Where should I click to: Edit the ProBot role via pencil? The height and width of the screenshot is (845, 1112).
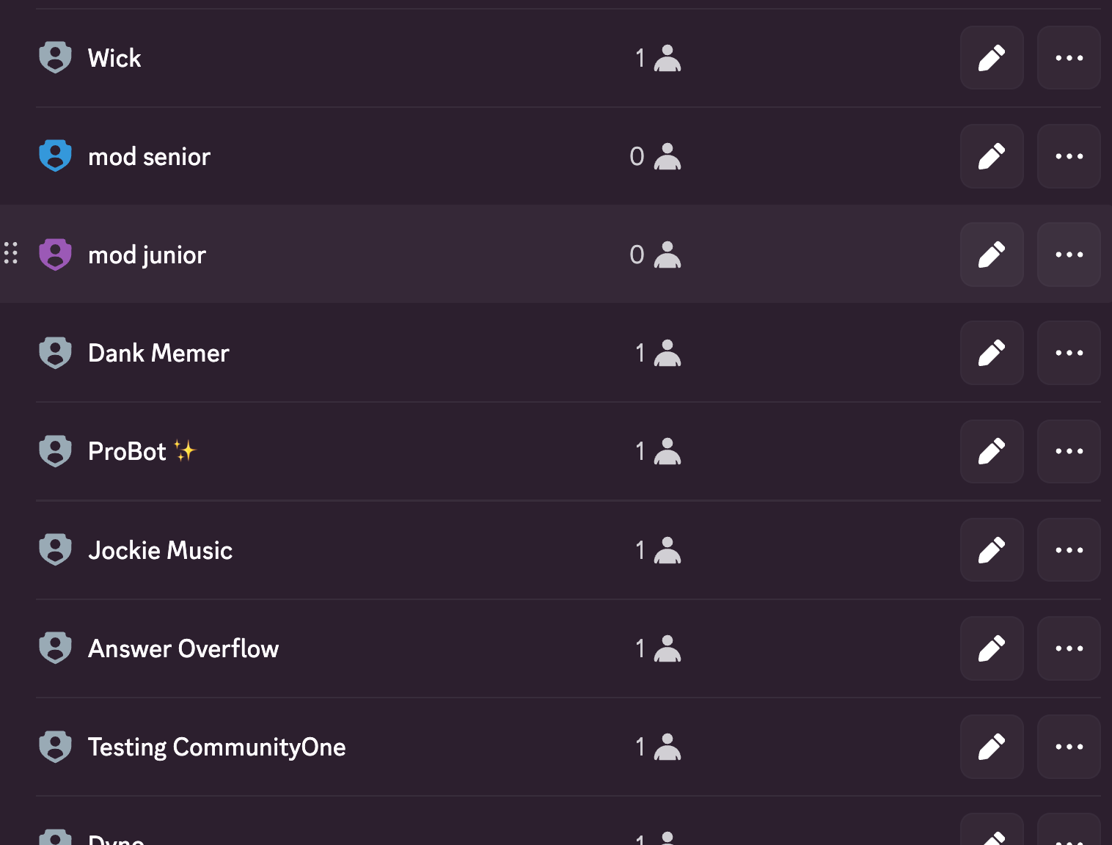[x=992, y=451]
